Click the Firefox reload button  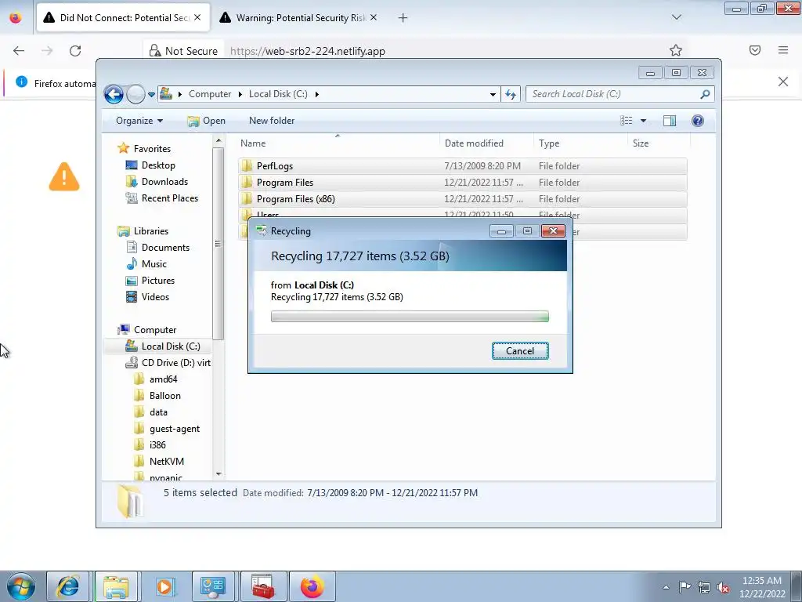coord(75,51)
